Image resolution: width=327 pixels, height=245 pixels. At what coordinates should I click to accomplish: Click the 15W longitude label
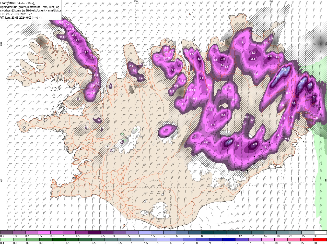pos(271,1)
